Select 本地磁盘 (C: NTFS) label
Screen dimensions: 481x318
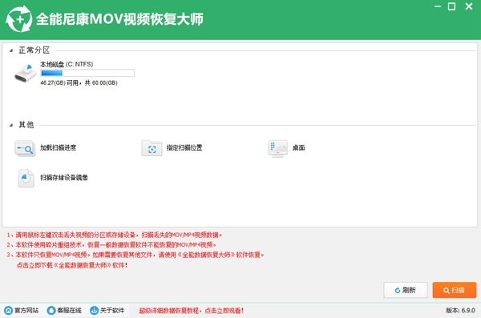point(67,64)
